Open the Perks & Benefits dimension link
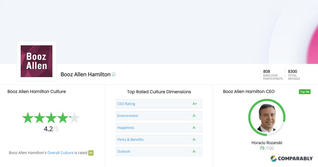The image size is (318, 167). pos(130,139)
